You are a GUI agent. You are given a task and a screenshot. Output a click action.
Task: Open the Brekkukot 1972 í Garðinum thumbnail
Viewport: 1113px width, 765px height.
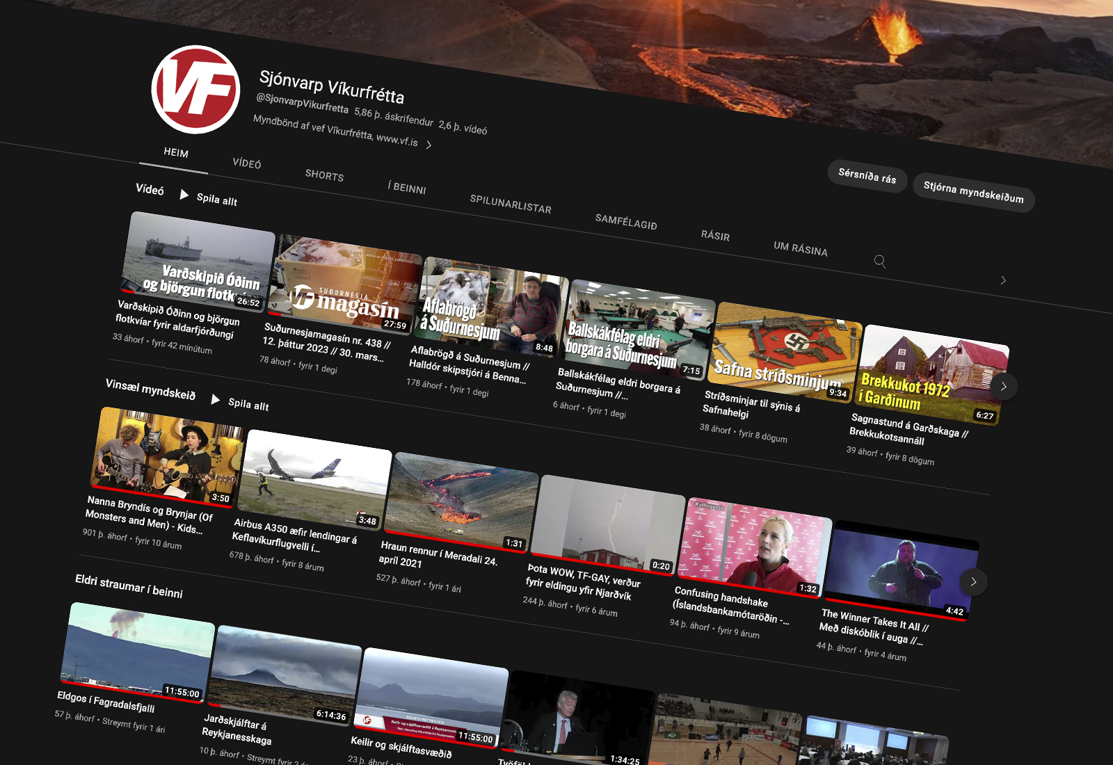932,375
